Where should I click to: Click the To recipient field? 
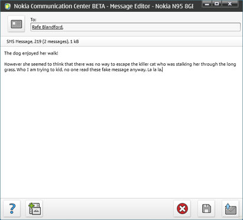click(x=135, y=27)
